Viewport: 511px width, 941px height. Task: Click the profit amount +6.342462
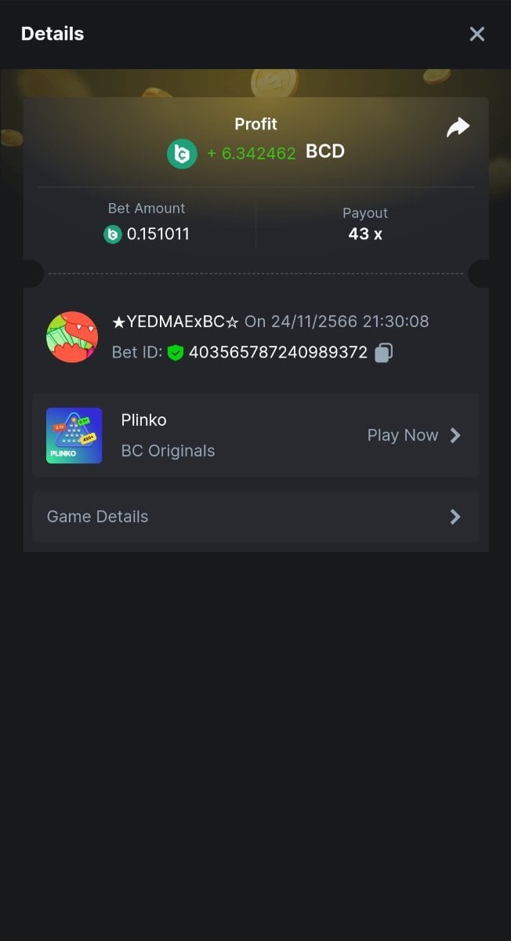tap(252, 153)
